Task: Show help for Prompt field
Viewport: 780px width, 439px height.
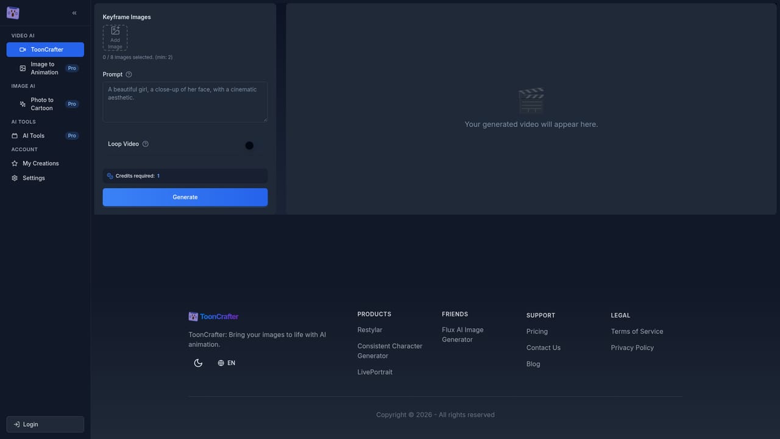Action: tap(129, 74)
